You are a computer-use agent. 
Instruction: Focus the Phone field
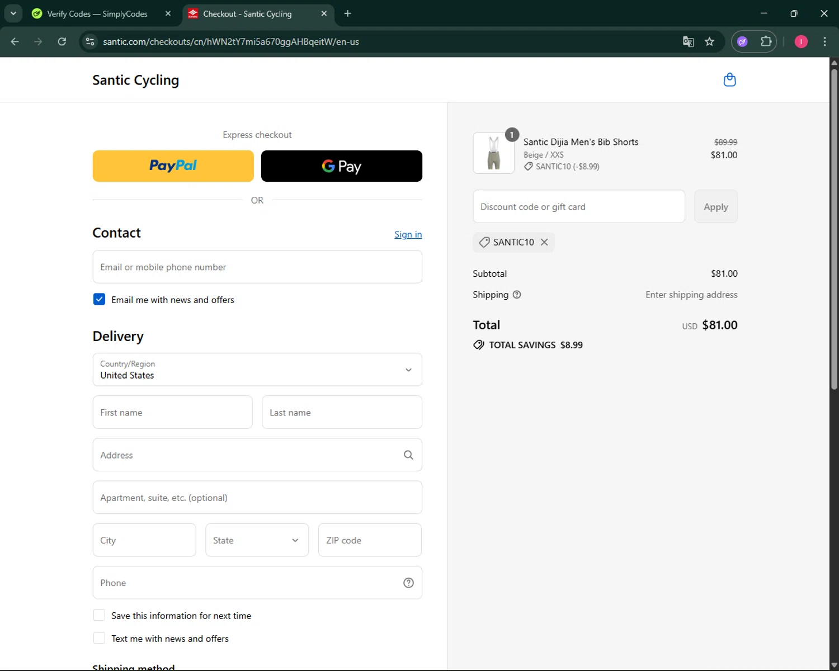[x=257, y=583]
